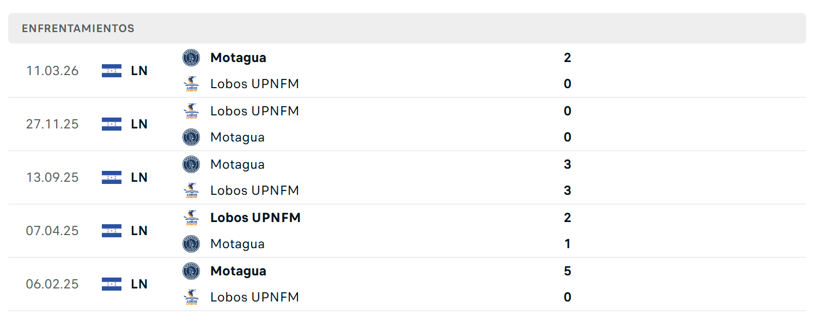Click the score 5 for Motagua
Screen dimensions: 816x320
[568, 271]
